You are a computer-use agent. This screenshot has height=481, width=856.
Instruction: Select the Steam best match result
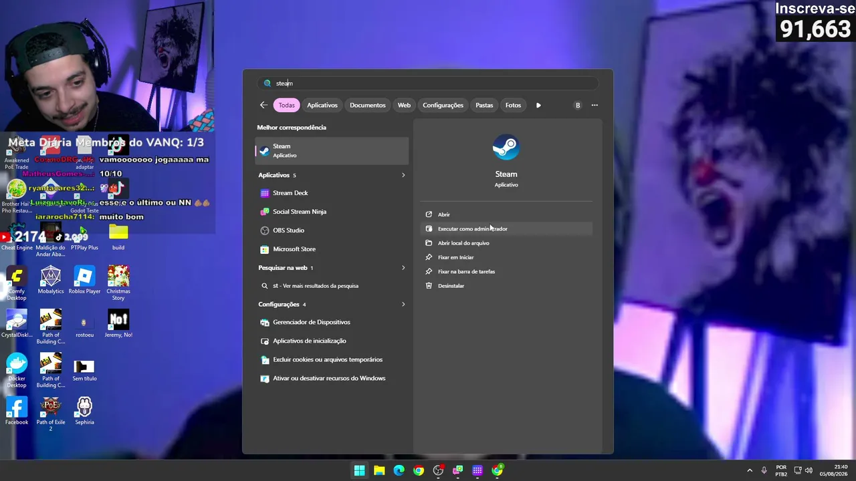point(332,150)
